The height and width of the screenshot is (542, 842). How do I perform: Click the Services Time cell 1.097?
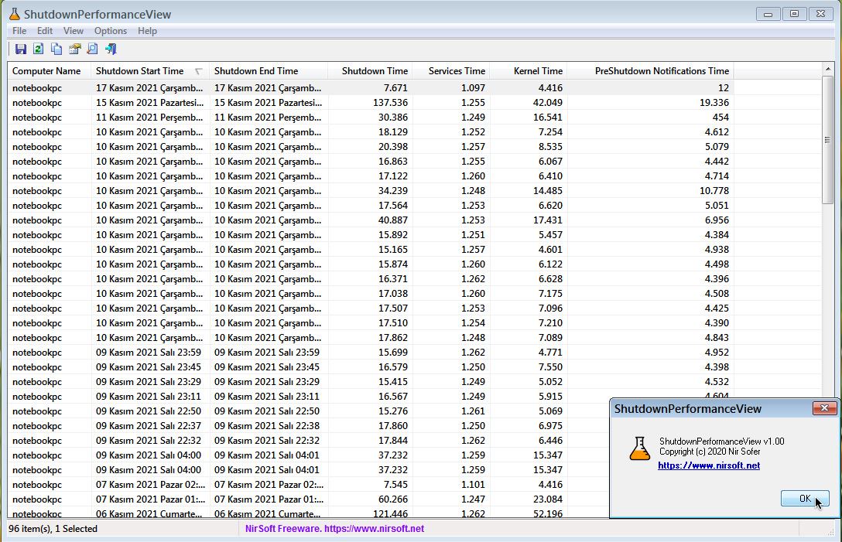point(473,88)
